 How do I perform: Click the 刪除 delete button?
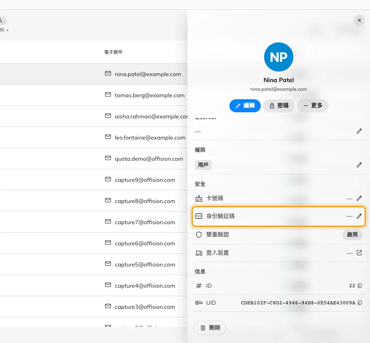[x=210, y=328]
